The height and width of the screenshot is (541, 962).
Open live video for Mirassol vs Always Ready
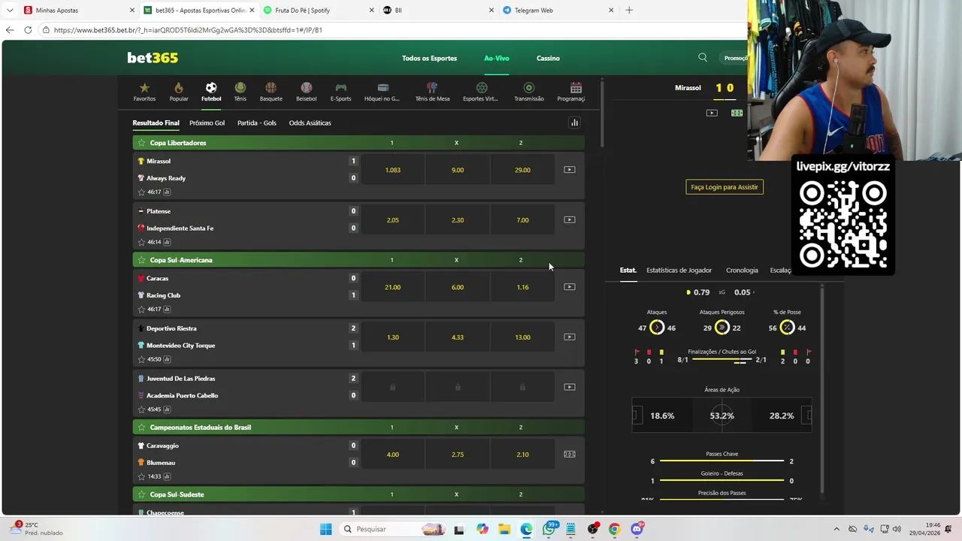pyautogui.click(x=570, y=170)
